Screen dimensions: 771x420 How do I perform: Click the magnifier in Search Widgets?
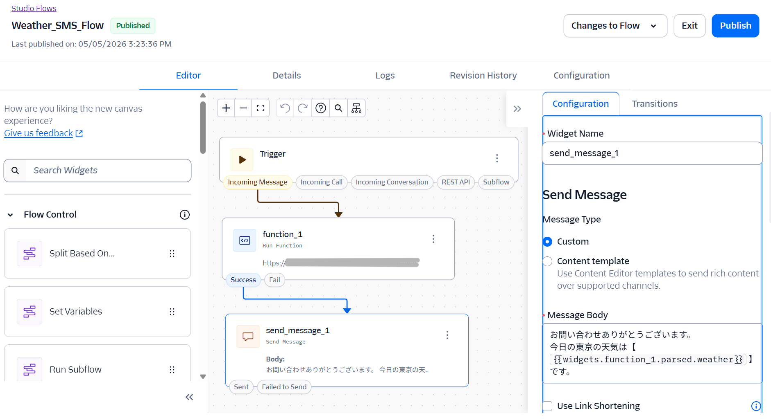click(15, 171)
